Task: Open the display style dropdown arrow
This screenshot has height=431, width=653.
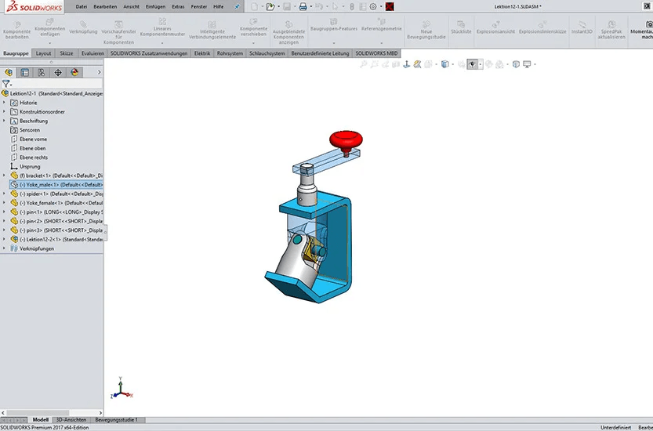Action: click(x=481, y=64)
